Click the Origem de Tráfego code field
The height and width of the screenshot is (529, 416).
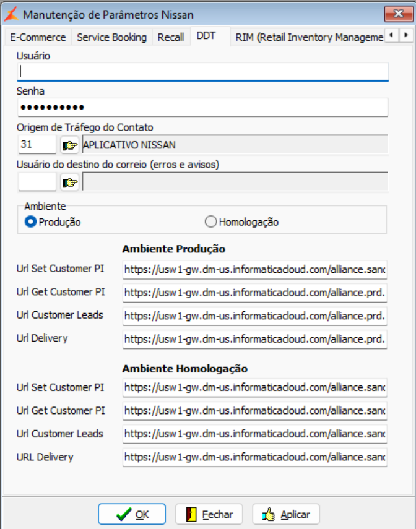click(x=37, y=145)
